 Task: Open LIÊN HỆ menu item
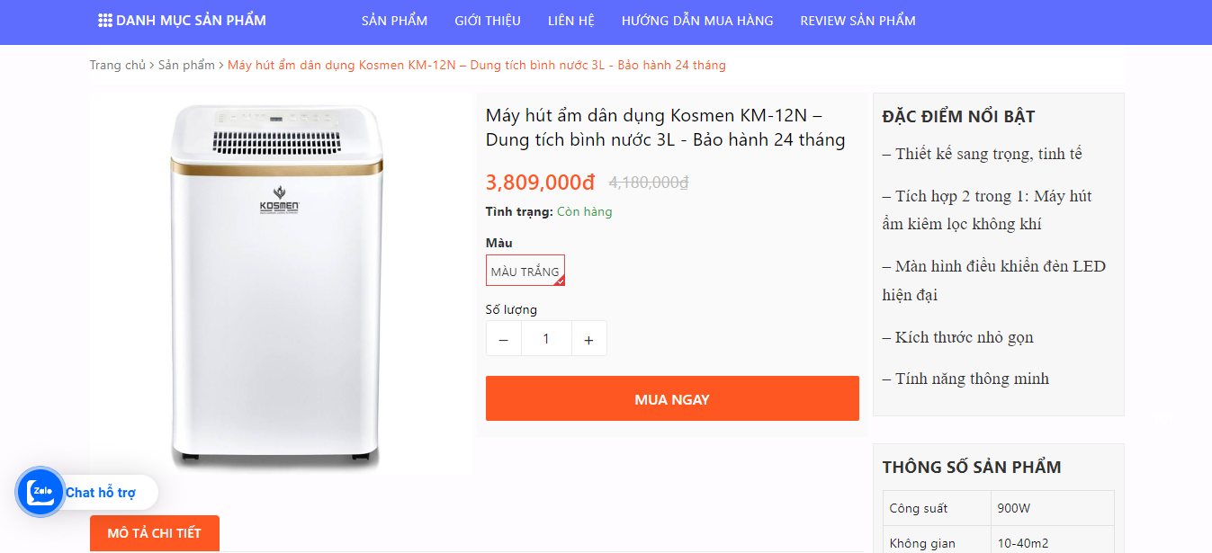(571, 21)
